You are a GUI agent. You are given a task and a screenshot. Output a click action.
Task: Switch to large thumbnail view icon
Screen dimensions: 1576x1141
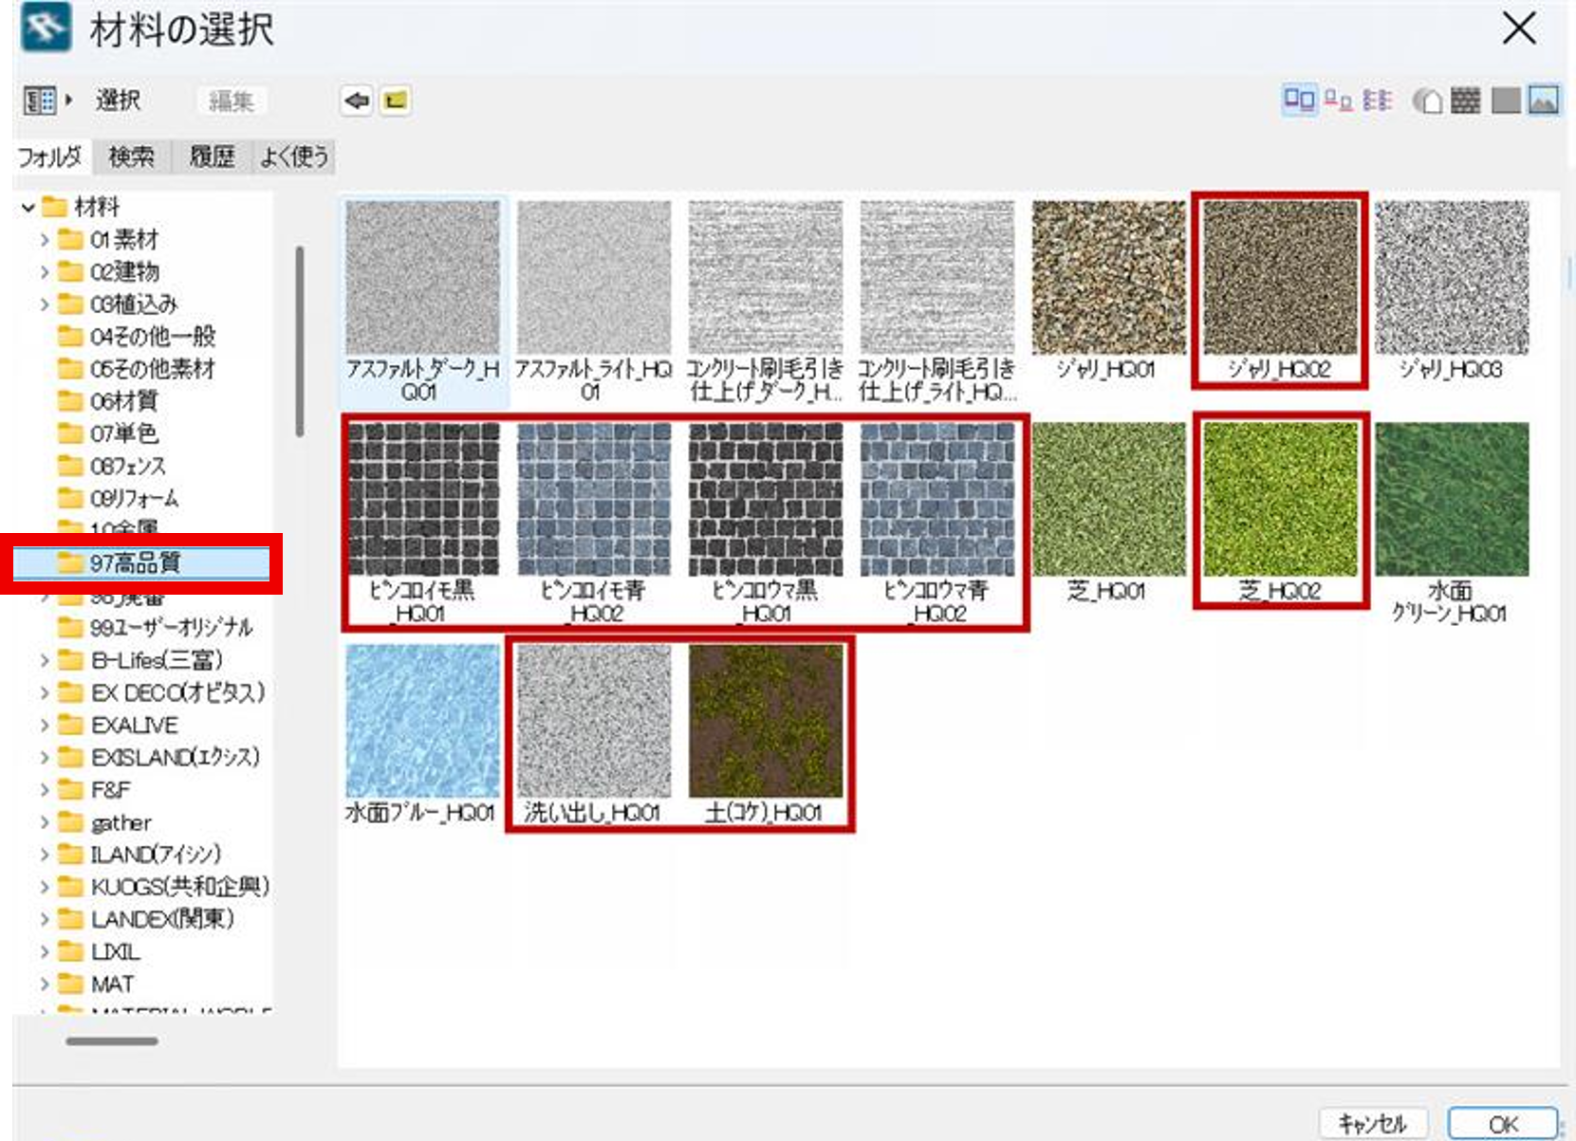pyautogui.click(x=1299, y=100)
